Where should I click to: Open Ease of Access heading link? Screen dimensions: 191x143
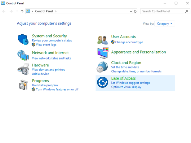123,78
